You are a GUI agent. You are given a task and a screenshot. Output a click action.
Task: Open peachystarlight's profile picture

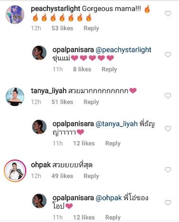pos(15,14)
